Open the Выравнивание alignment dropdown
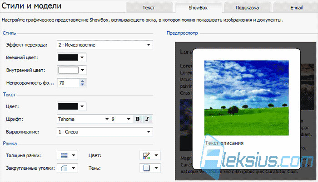 point(105,132)
